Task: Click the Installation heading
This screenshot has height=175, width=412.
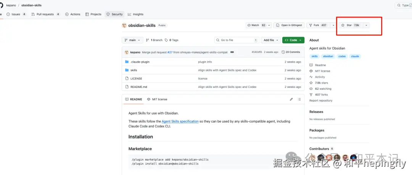Action: (x=140, y=137)
